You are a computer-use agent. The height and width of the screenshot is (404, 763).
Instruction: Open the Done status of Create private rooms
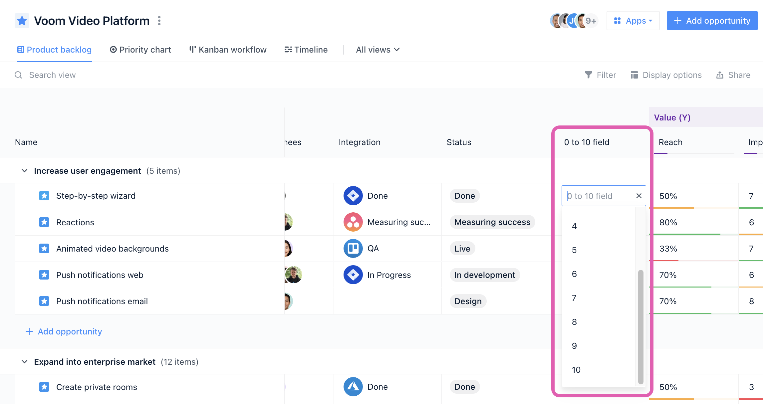(x=465, y=387)
